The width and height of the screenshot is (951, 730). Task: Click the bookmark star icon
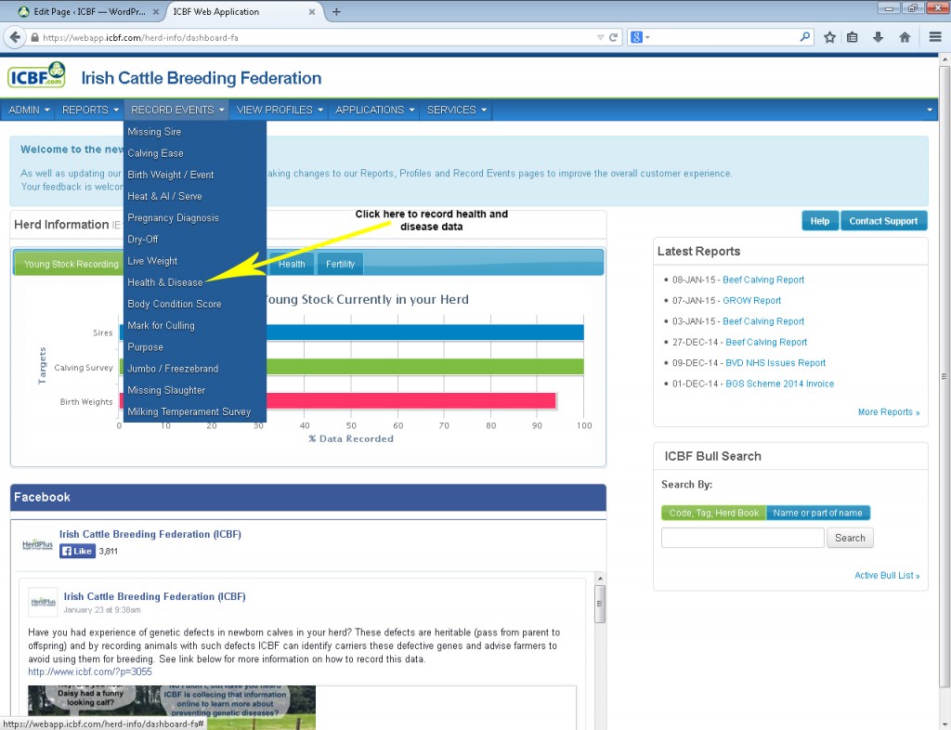click(829, 37)
